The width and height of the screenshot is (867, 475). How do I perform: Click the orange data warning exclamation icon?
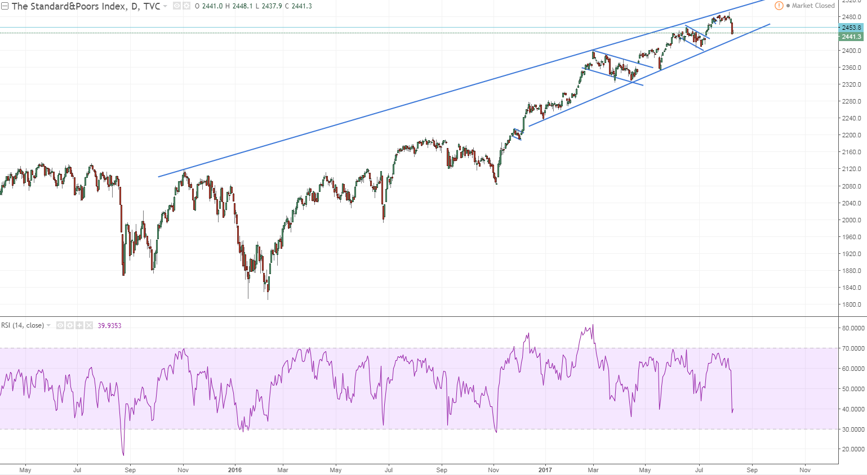click(779, 6)
